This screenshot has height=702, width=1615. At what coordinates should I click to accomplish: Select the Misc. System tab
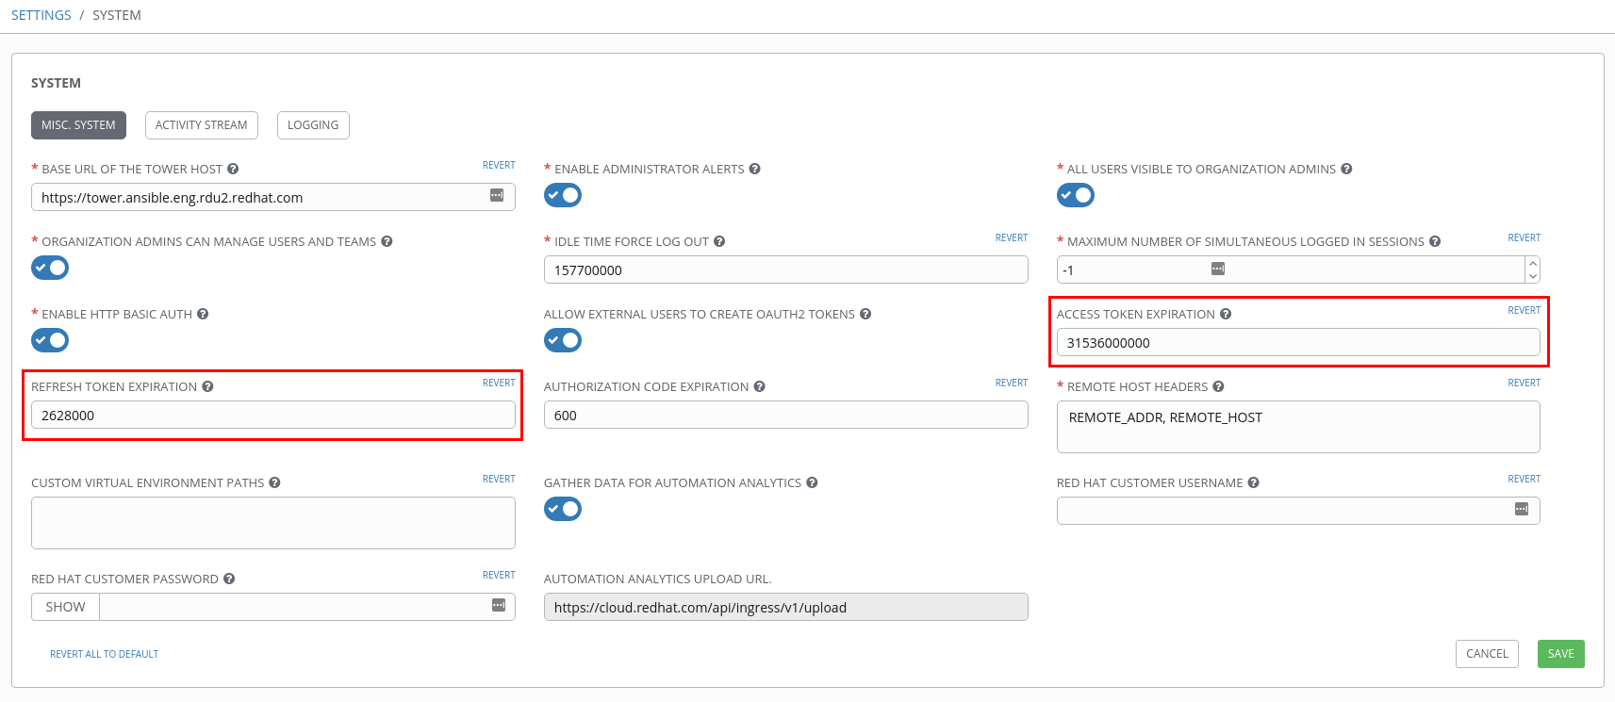coord(78,125)
